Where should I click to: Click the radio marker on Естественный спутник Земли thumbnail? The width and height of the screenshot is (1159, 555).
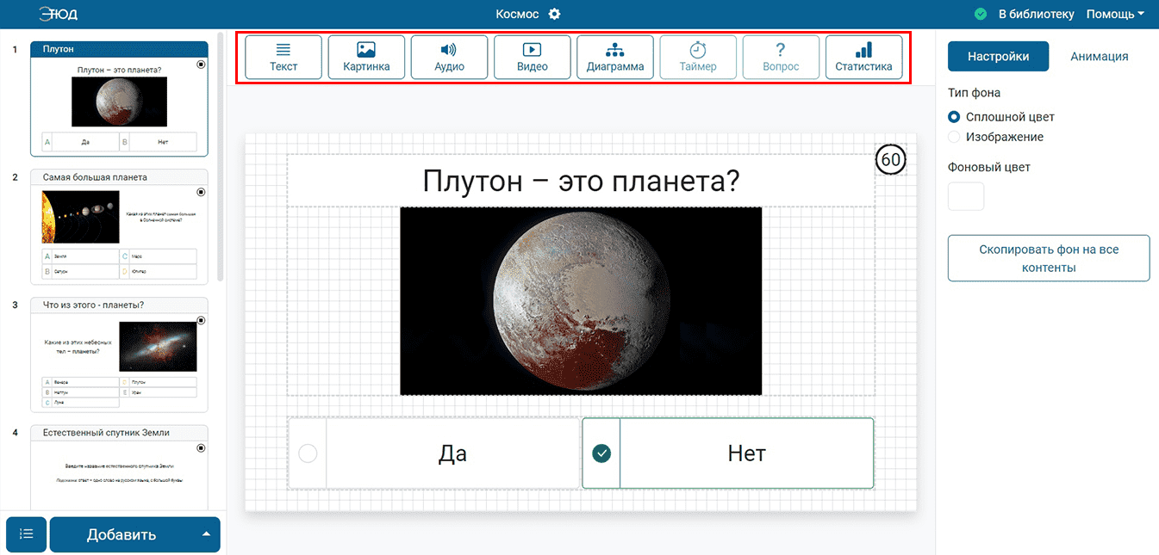(x=201, y=447)
